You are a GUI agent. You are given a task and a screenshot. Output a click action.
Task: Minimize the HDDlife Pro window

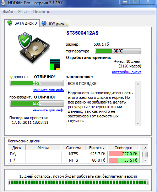pos(125,2)
